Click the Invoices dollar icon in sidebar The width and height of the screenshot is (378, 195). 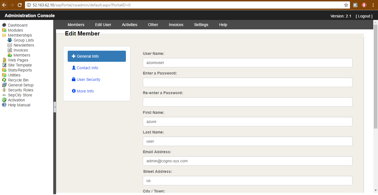click(x=10, y=50)
